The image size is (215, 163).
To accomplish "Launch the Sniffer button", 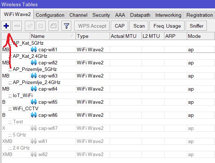I will pos(196,26).
